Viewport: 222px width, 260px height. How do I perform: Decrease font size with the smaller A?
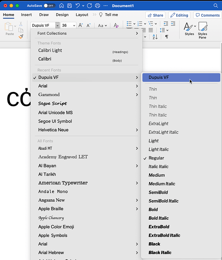click(x=89, y=25)
